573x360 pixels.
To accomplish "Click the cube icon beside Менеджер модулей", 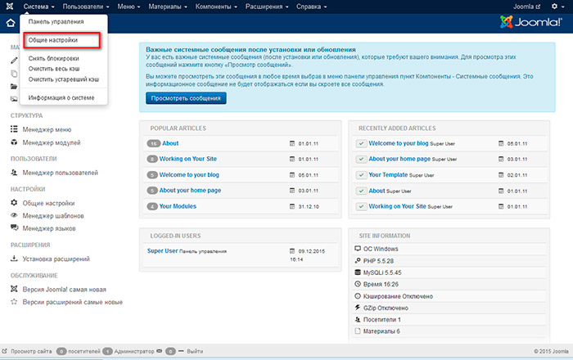I will 14,142.
